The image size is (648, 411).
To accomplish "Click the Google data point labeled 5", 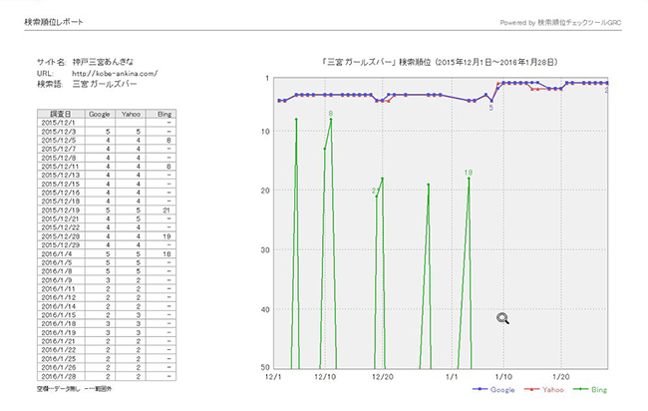I will click(489, 101).
